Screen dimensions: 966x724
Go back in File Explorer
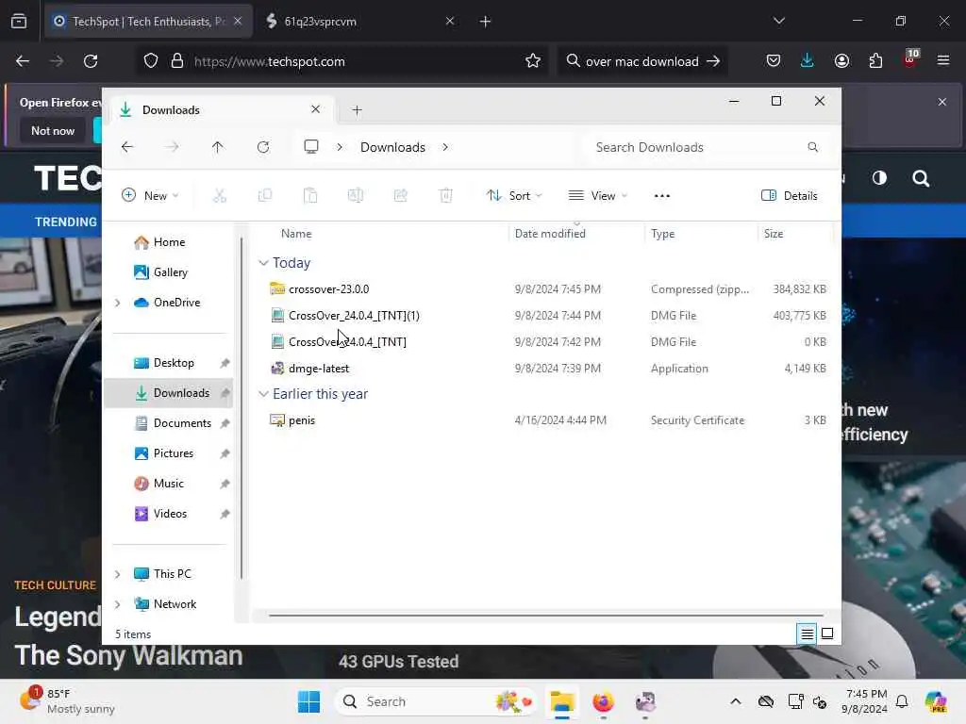[x=127, y=147]
